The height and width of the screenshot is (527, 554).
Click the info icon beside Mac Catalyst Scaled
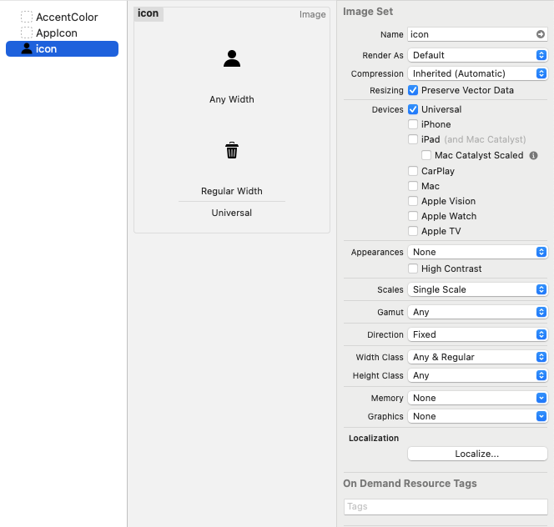pyautogui.click(x=534, y=156)
